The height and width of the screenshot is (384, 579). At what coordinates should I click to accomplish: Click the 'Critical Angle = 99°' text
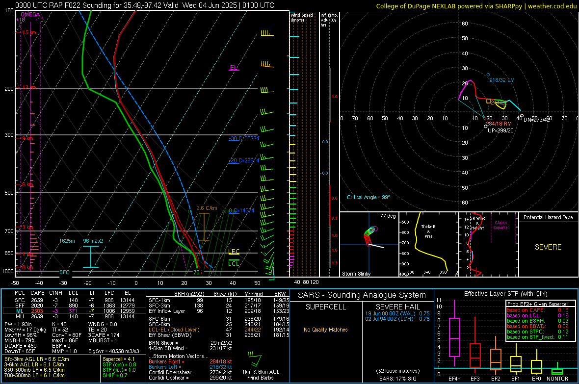pos(368,197)
